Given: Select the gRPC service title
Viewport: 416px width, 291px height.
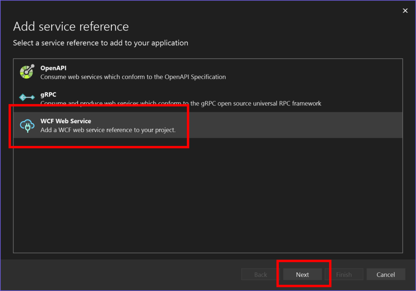Looking at the screenshot, I should pyautogui.click(x=48, y=94).
